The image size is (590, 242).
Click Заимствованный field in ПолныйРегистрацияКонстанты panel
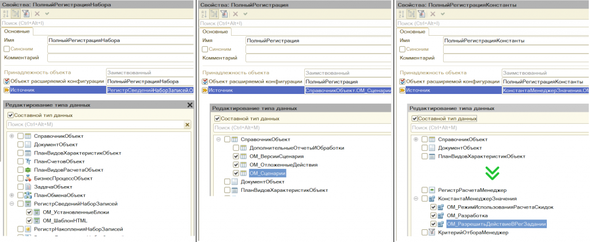coord(545,73)
